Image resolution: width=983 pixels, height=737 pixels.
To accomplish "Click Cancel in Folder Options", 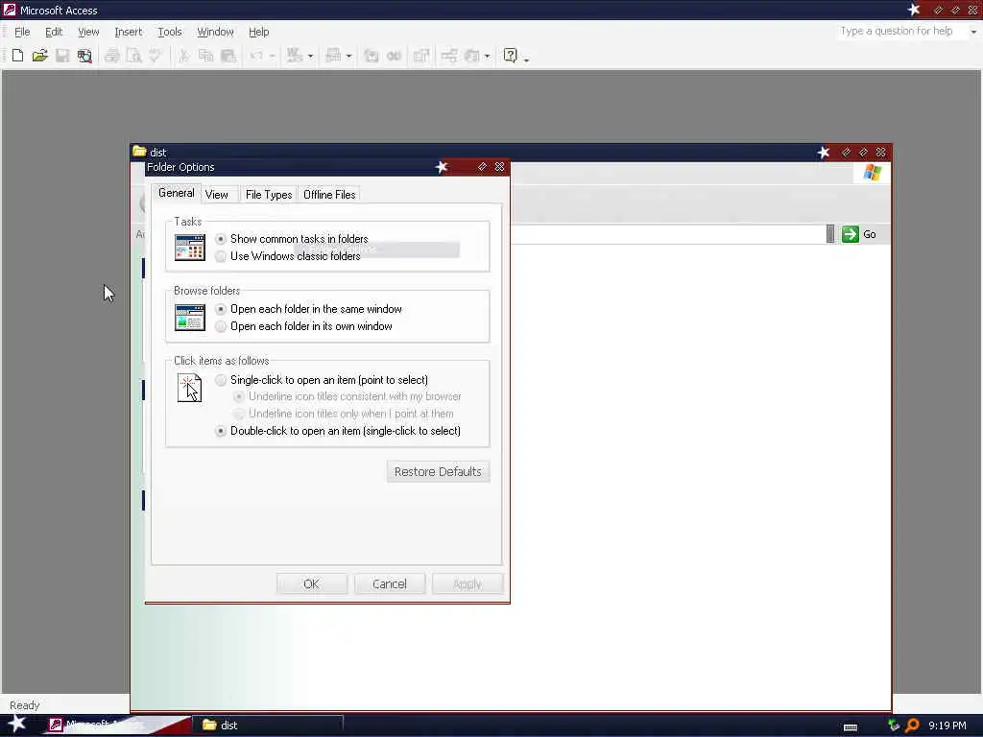I will [x=390, y=584].
